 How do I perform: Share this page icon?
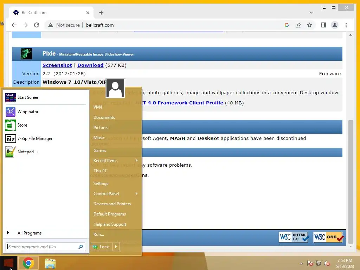click(298, 25)
